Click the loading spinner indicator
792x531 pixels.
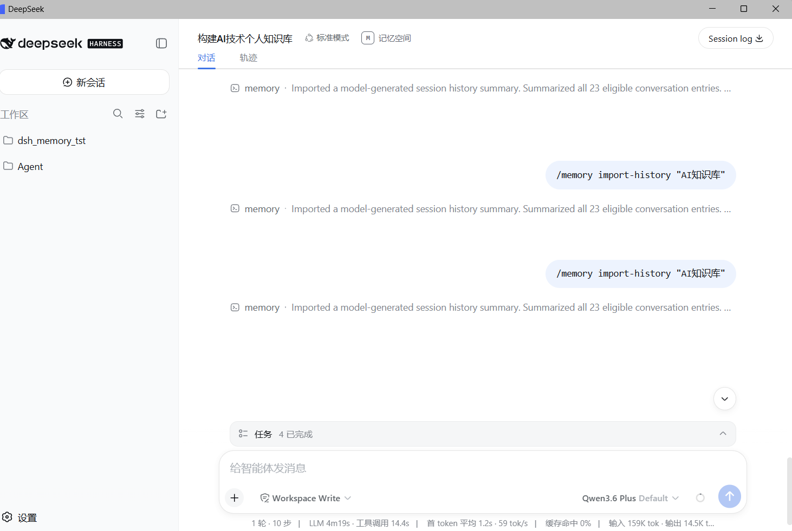tap(700, 498)
